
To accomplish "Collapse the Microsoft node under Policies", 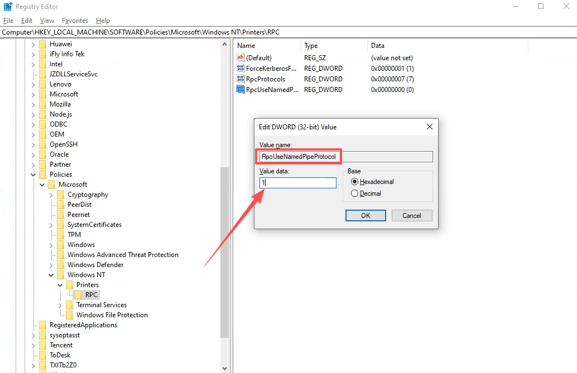I will [42, 185].
